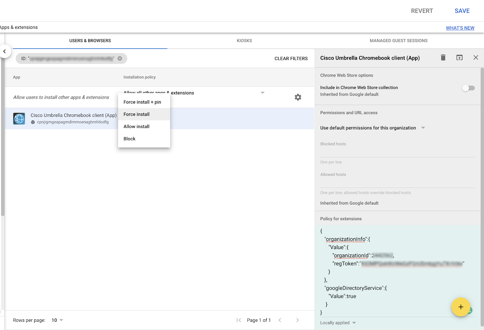This screenshot has width=484, height=330.
Task: Select Force install option
Action: [144, 114]
